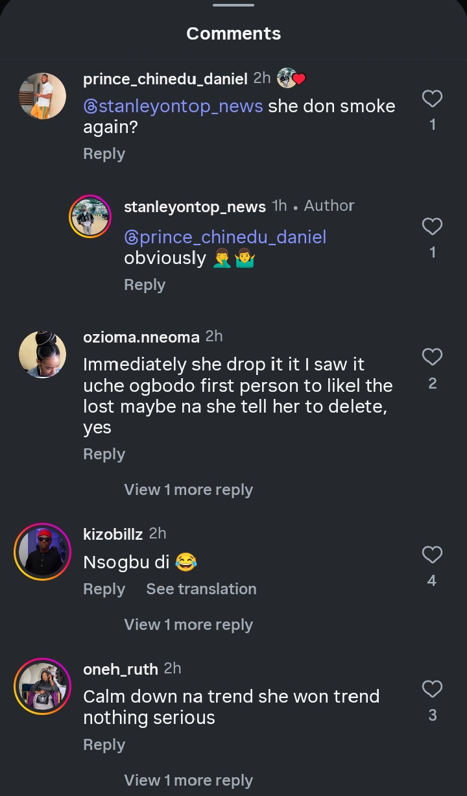
Task: Expand one more reply under kizobillz's comment
Action: (188, 625)
